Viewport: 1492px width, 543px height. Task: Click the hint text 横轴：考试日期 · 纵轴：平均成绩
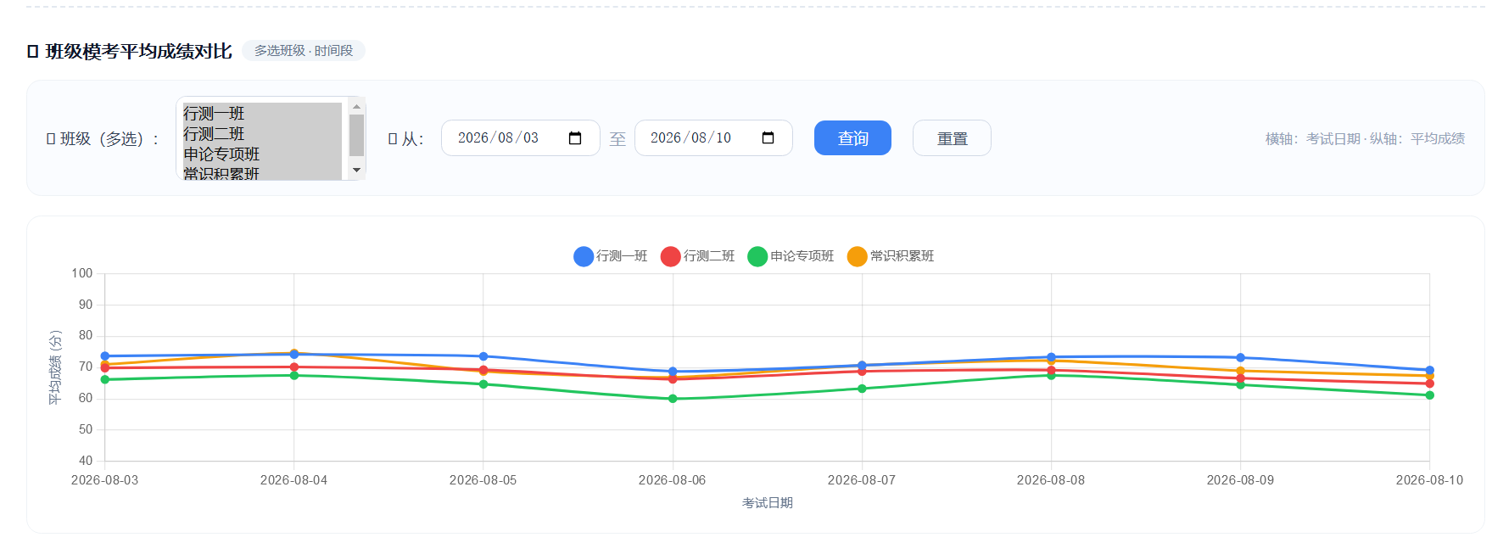pos(1365,138)
